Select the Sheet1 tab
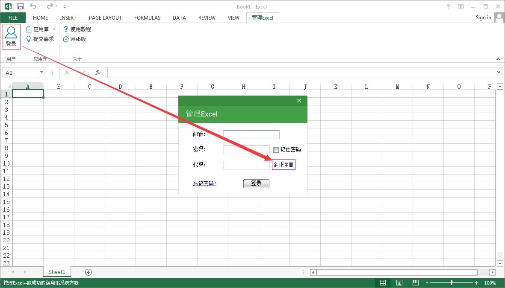 (57, 272)
